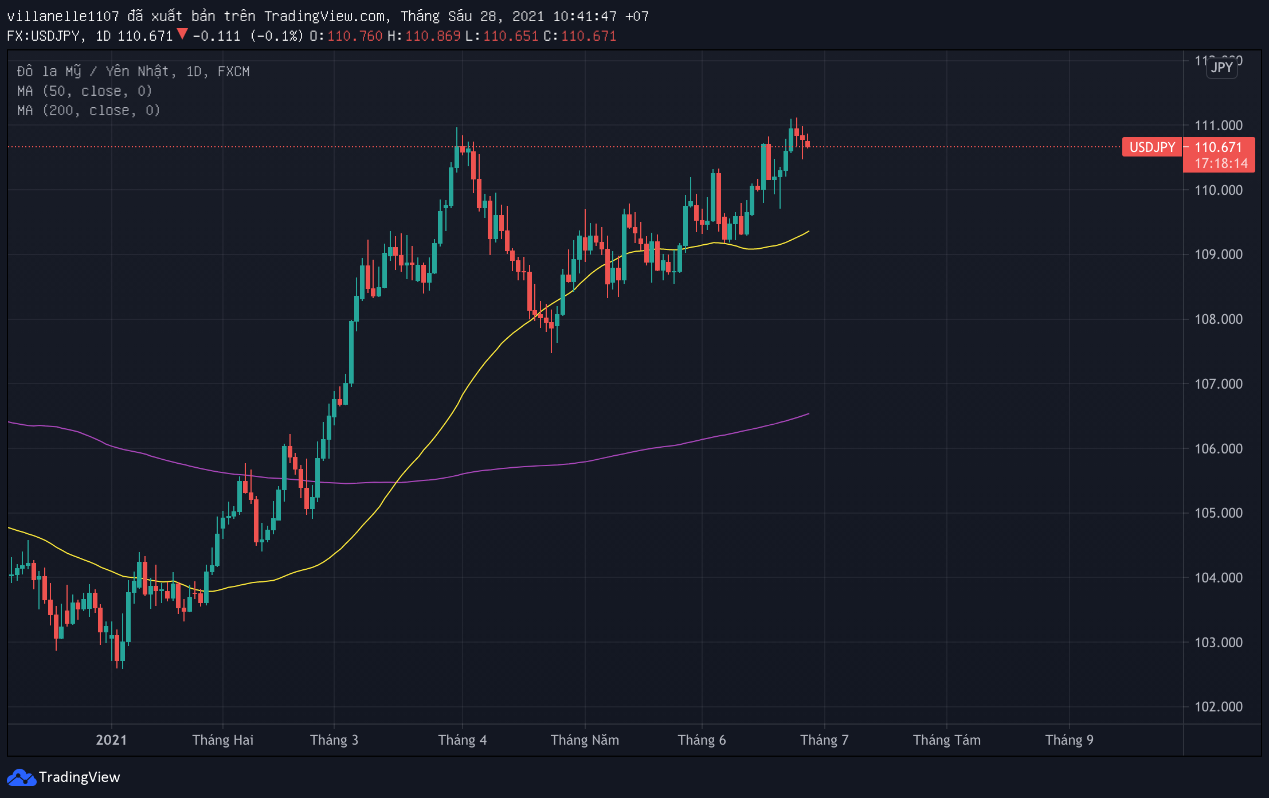
Task: Click the 111.000 price axis label
Action: point(1219,126)
